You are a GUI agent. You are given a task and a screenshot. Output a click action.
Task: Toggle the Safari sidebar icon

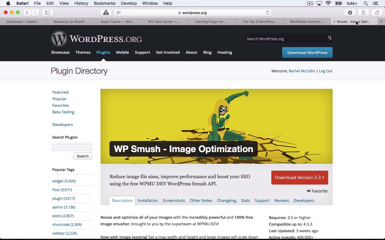(47, 13)
